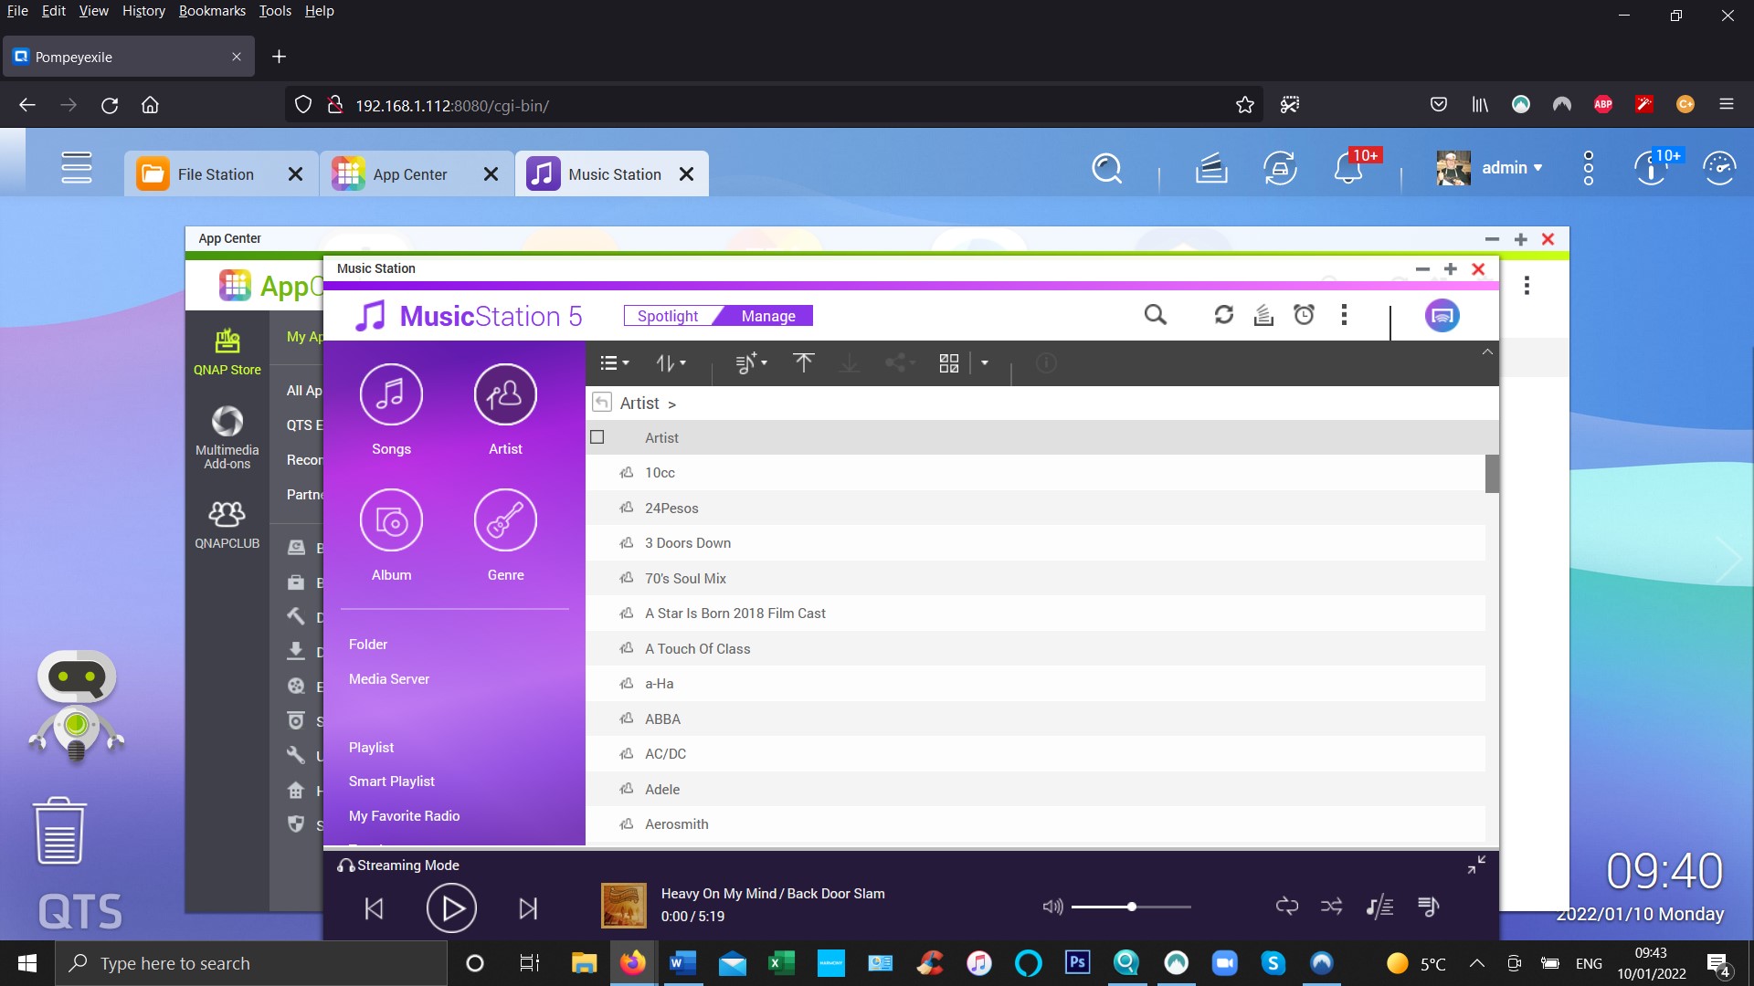This screenshot has height=986, width=1754.
Task: Open the sort order dropdown
Action: (671, 363)
